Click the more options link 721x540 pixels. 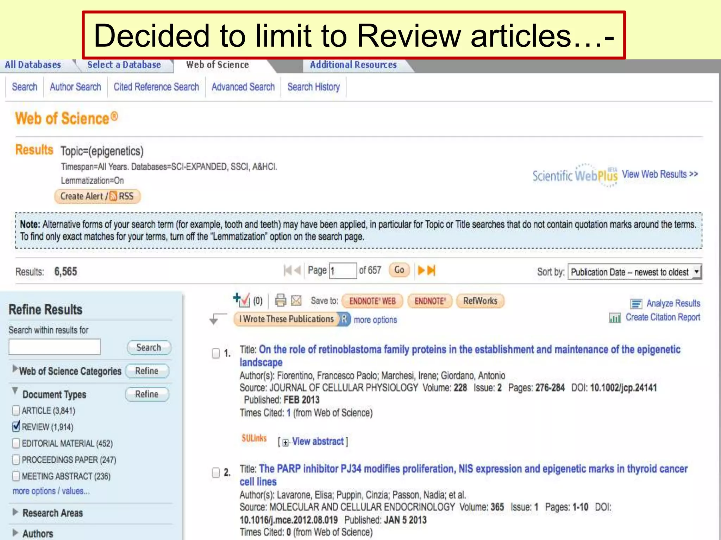coord(375,320)
